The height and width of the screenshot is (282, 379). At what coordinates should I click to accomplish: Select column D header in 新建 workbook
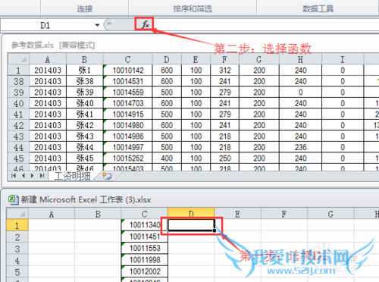click(191, 214)
